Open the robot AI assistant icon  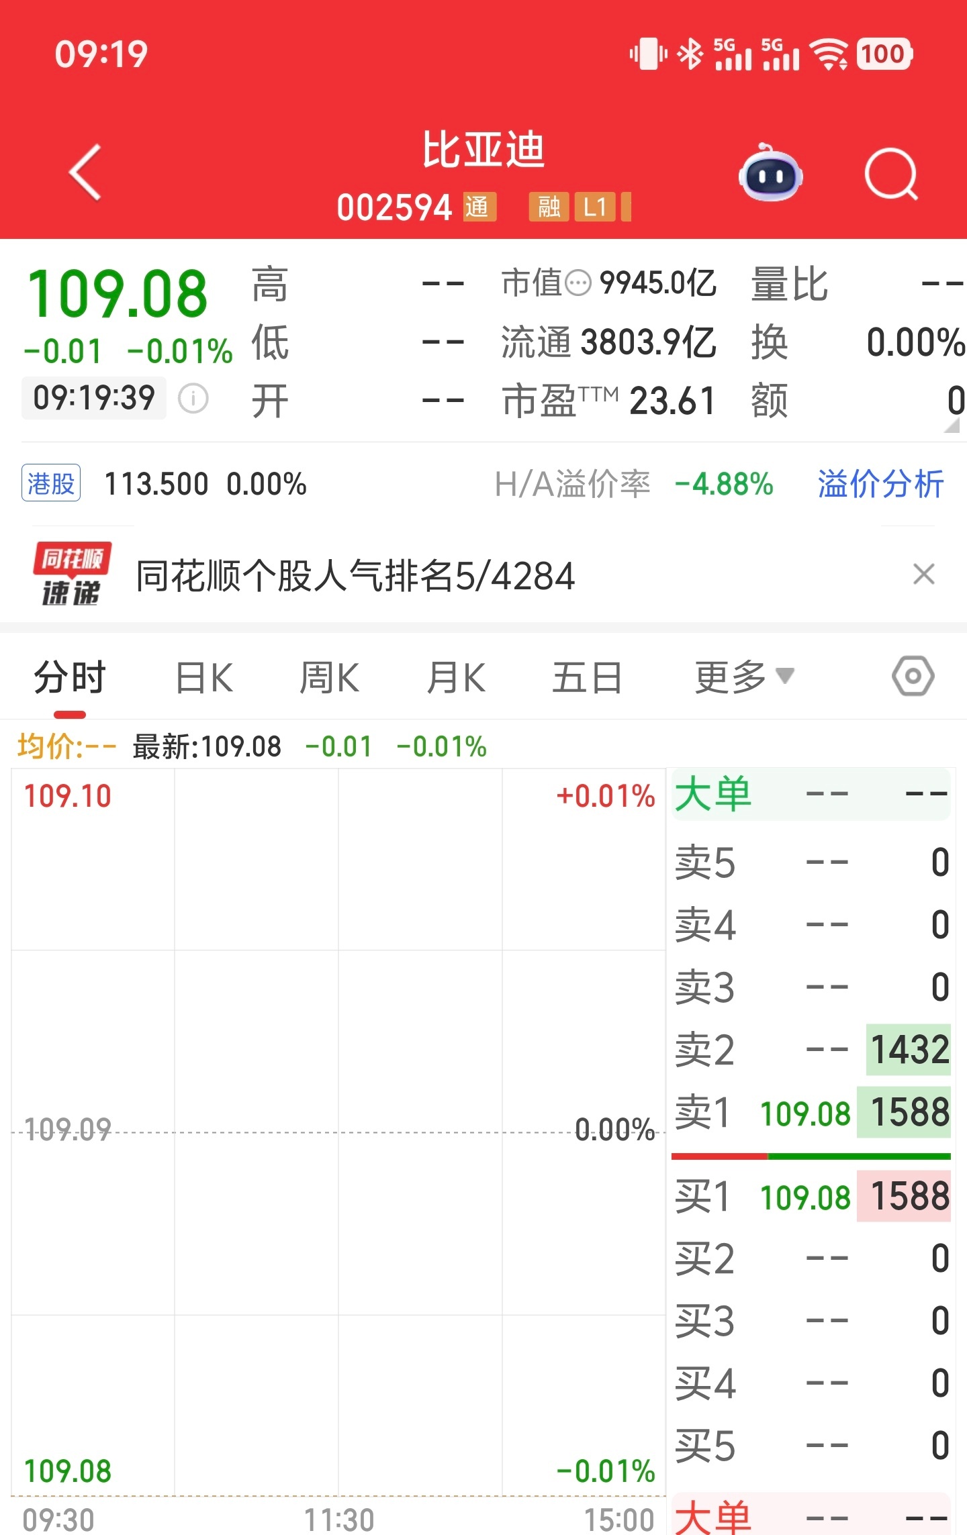(x=770, y=173)
